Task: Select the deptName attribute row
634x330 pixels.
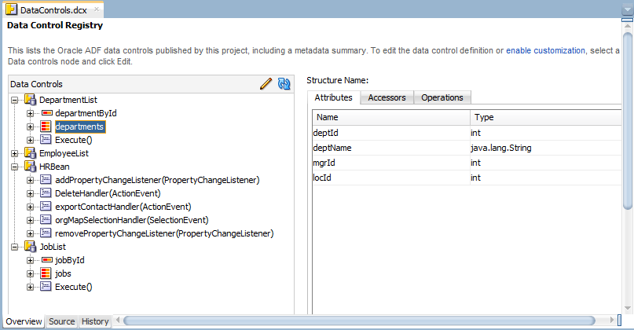Action: (x=467, y=148)
